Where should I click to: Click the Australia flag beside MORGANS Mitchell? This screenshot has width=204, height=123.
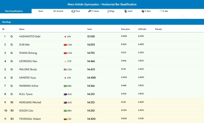pos(65,103)
